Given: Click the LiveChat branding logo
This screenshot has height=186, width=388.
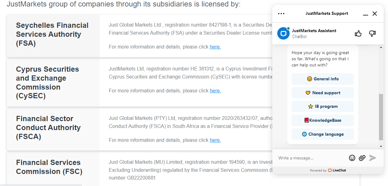Looking at the screenshot, I should [337, 170].
